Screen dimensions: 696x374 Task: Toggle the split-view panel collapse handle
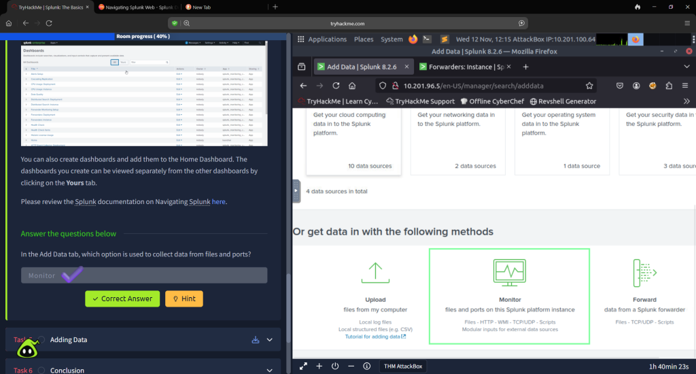296,191
